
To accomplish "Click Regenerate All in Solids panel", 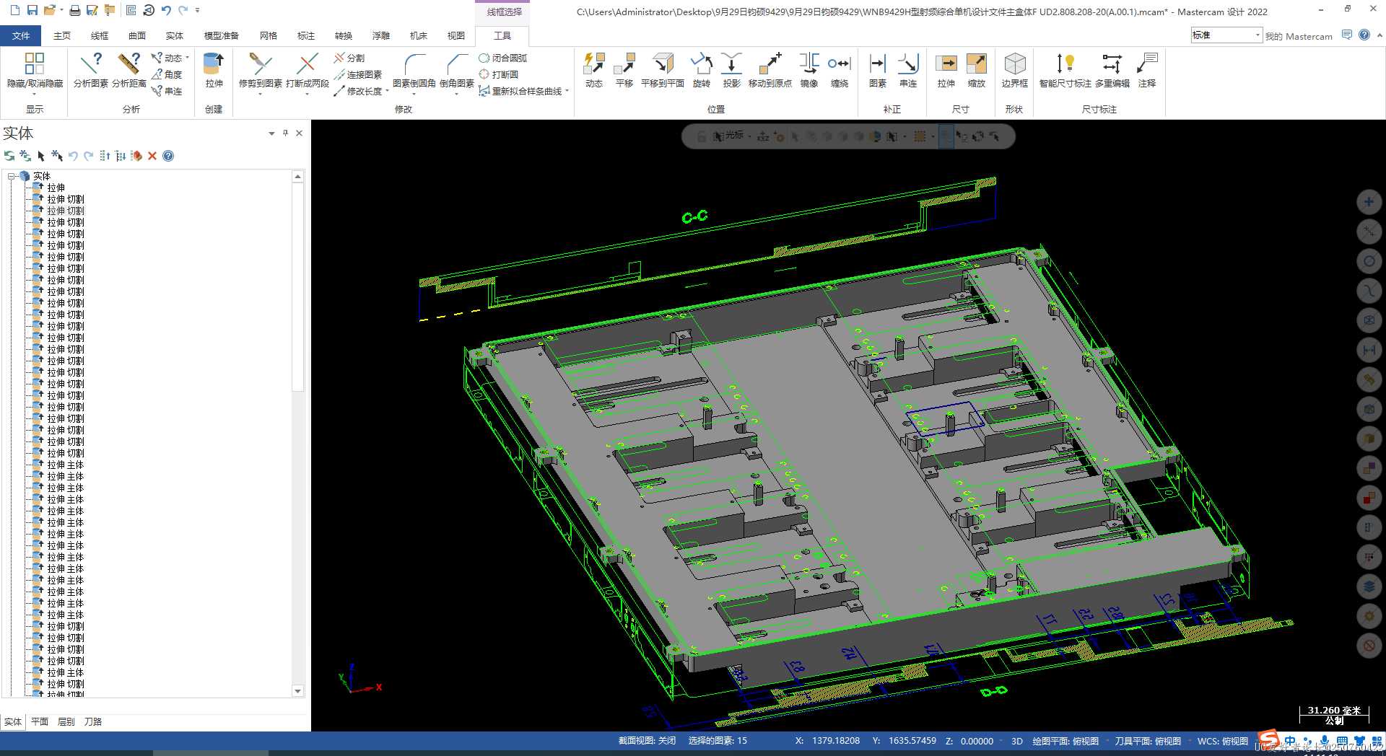I will click(x=25, y=156).
